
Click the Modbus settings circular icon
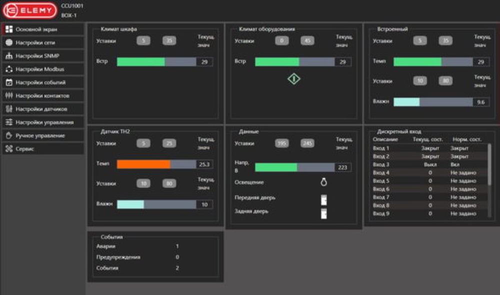click(8, 69)
